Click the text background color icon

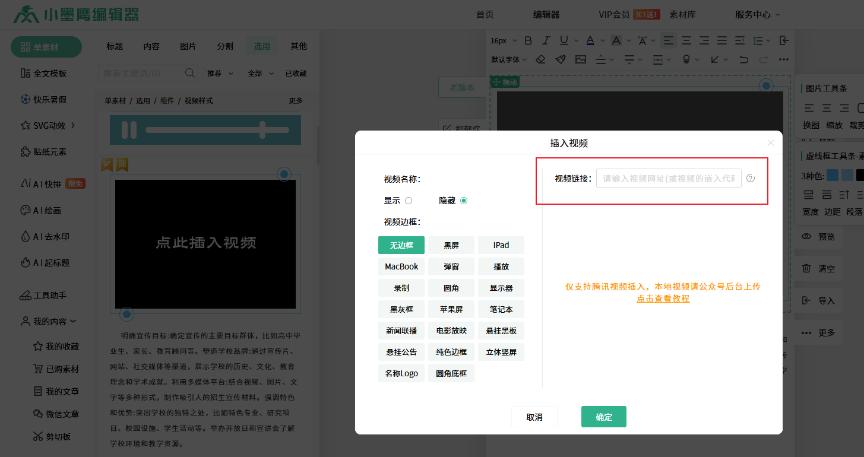tap(616, 40)
